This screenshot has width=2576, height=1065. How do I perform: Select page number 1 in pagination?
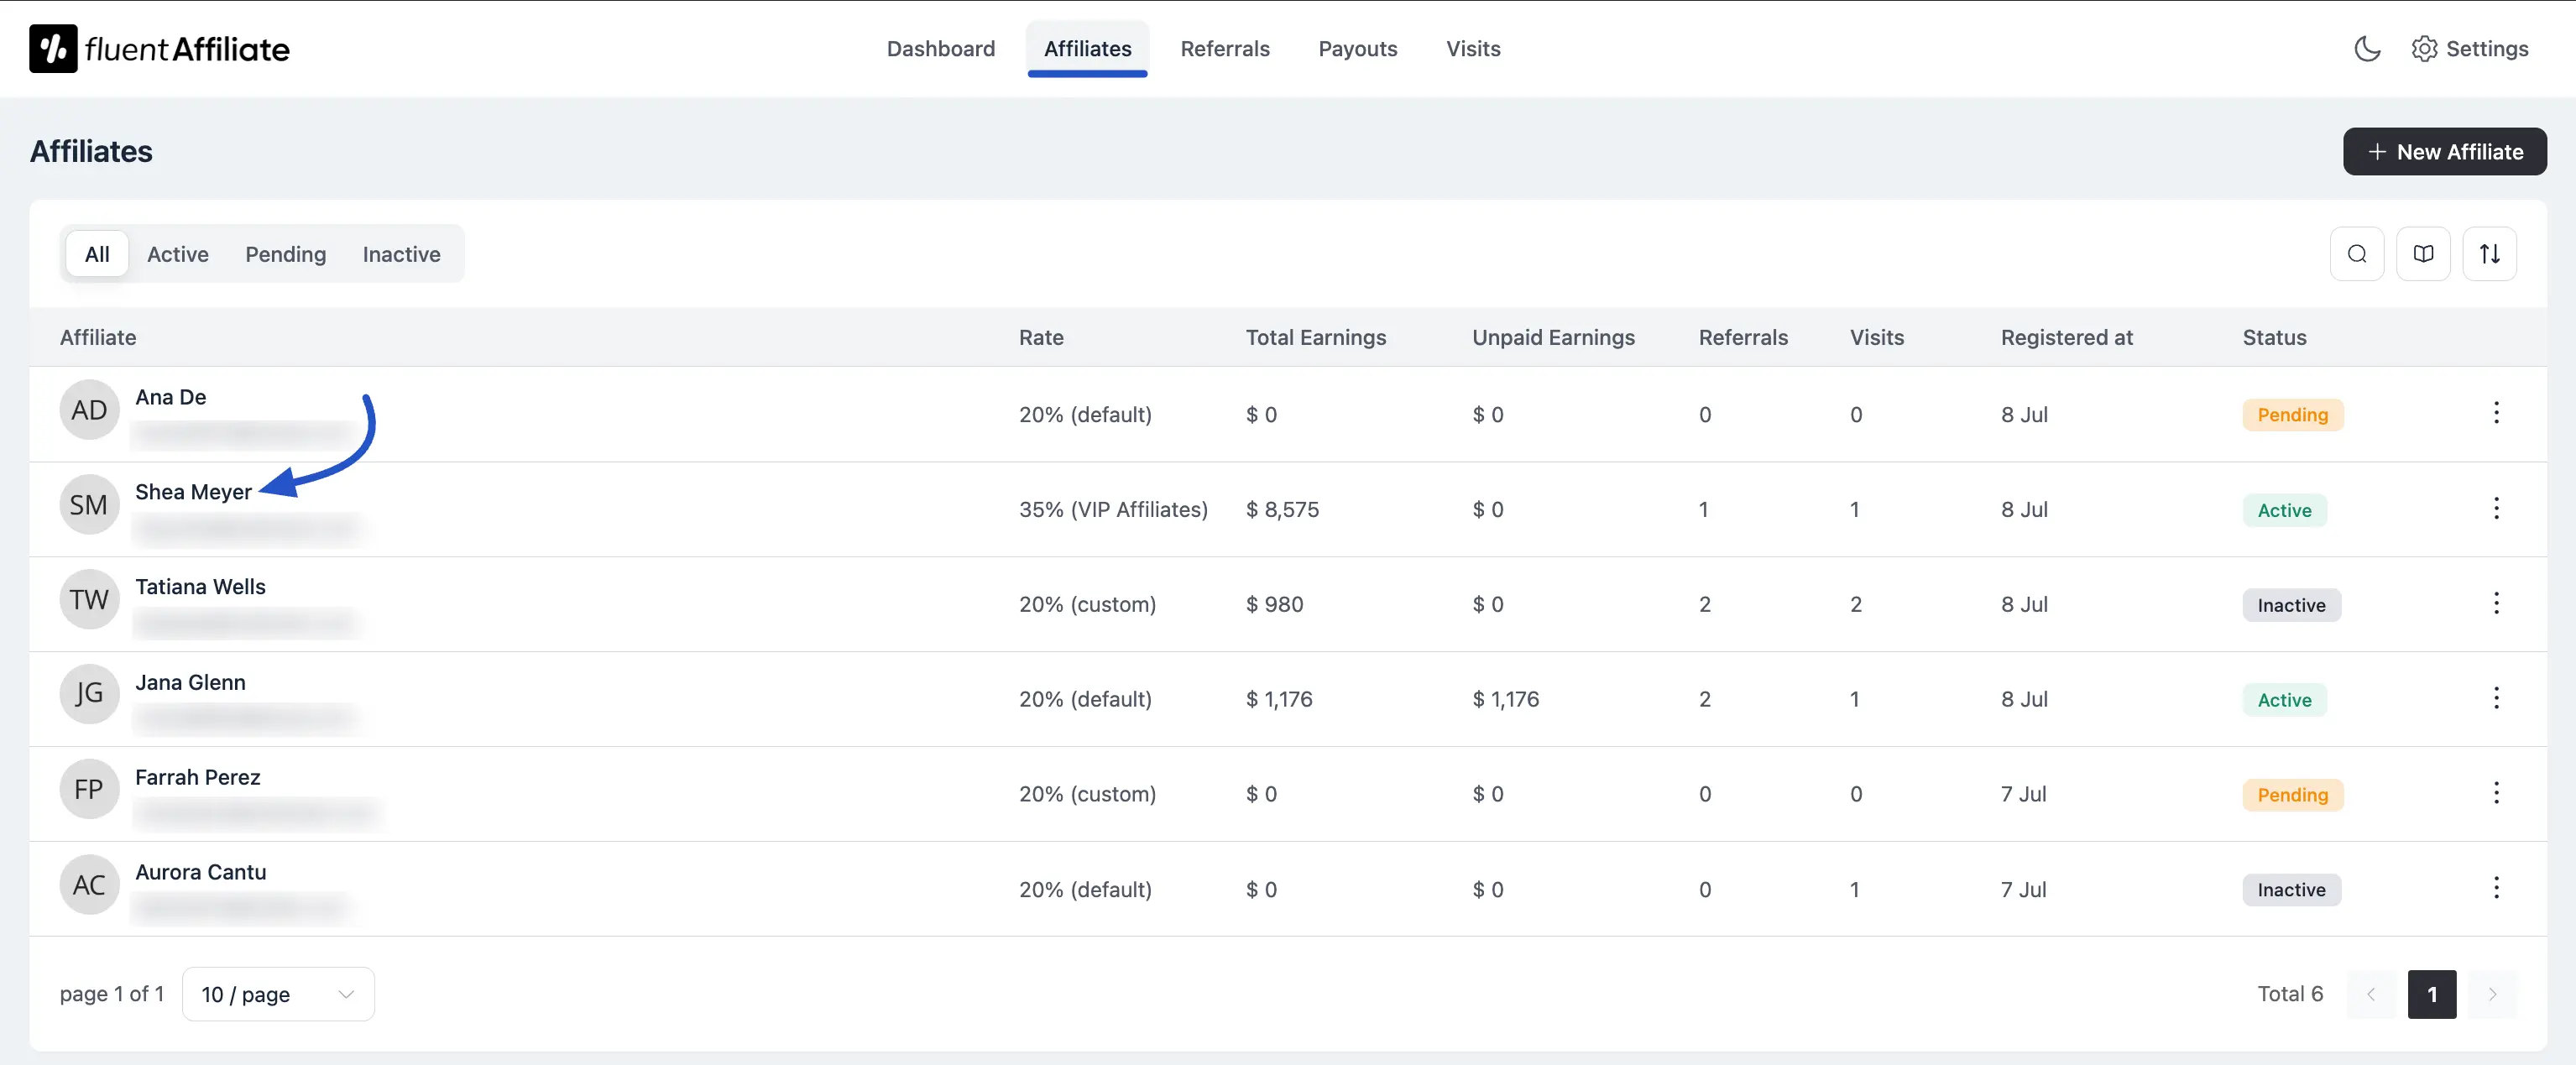point(2432,994)
